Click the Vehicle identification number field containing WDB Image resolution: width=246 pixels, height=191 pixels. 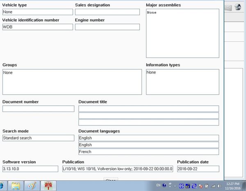pyautogui.click(x=37, y=27)
